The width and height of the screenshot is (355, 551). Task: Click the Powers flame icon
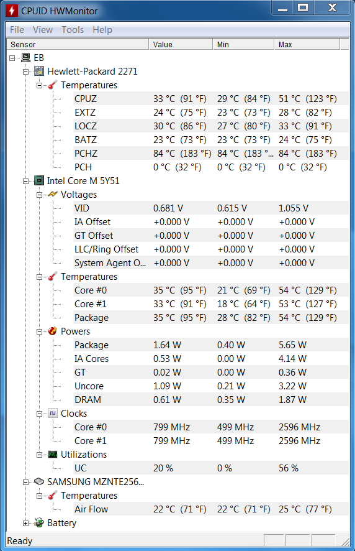(53, 331)
